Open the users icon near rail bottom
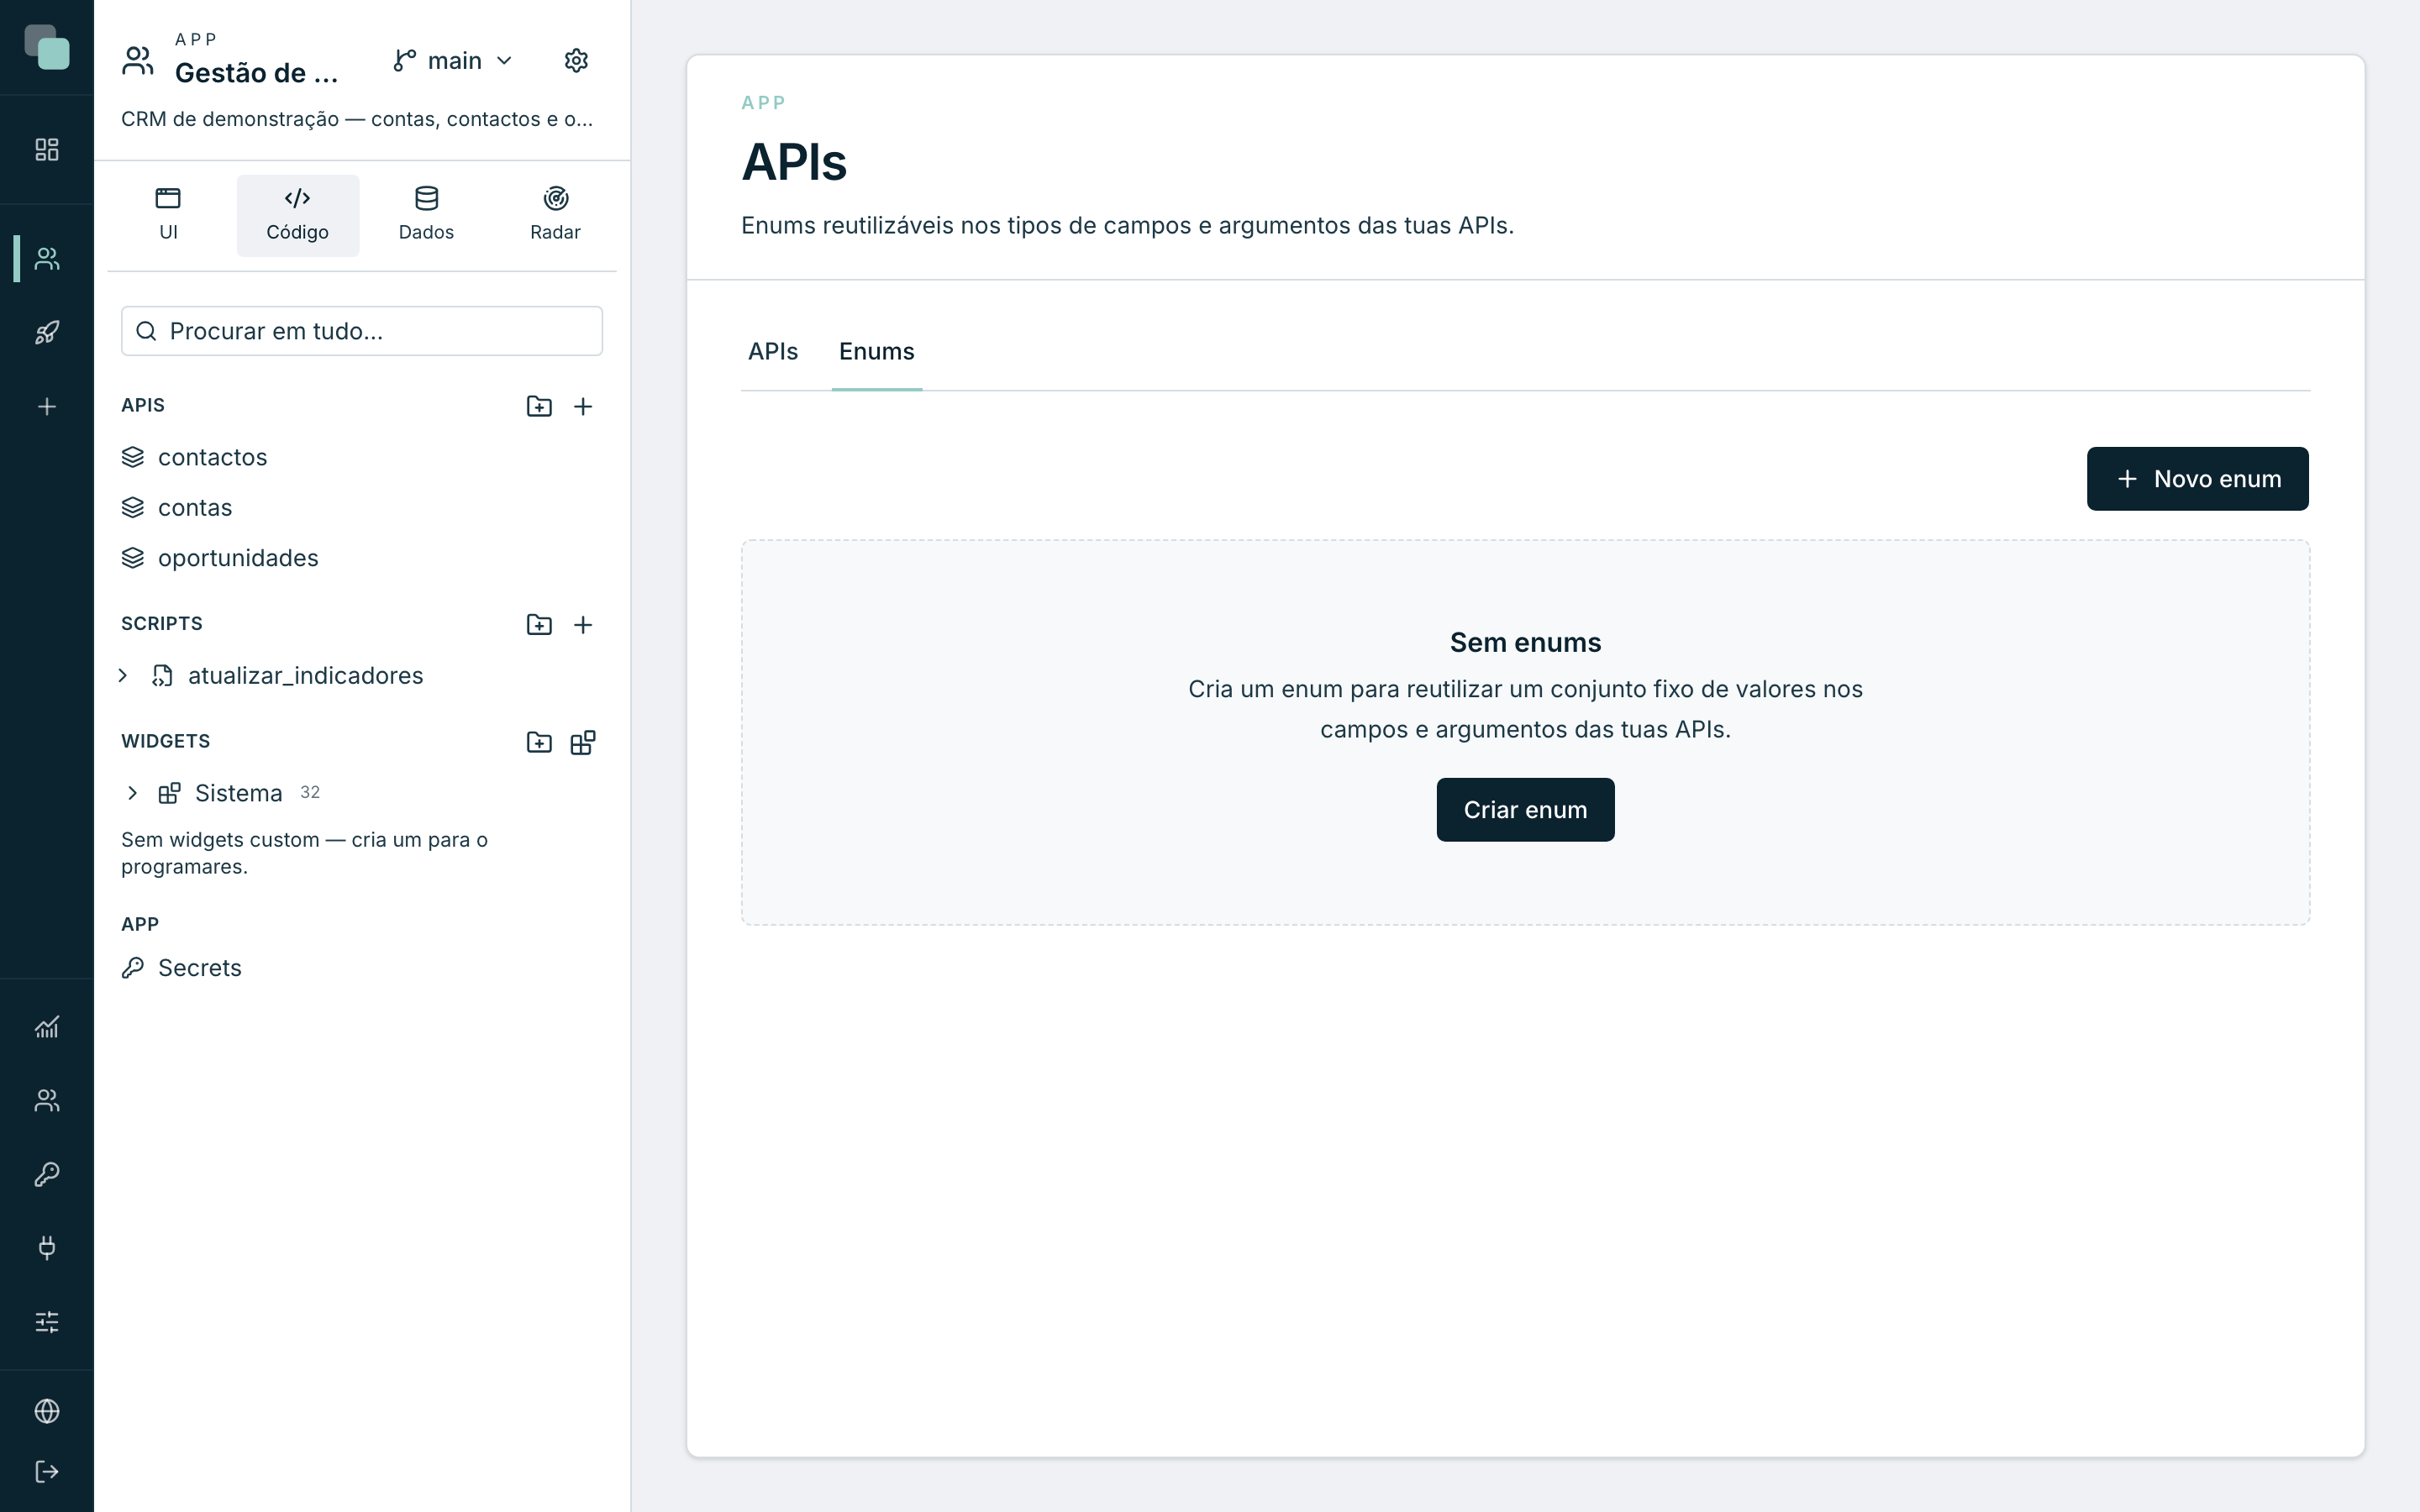 coord(47,1101)
